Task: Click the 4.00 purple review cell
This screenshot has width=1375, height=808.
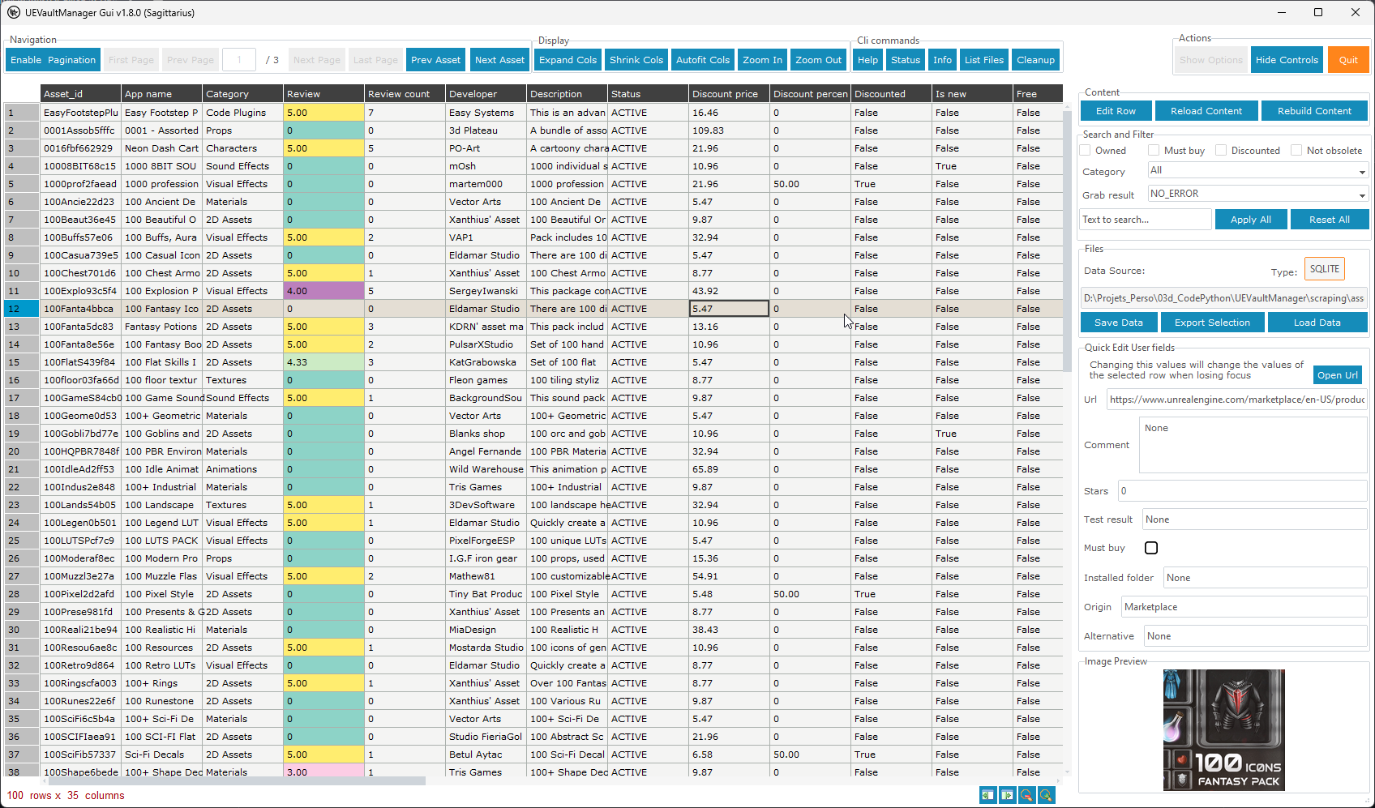Action: click(x=324, y=291)
